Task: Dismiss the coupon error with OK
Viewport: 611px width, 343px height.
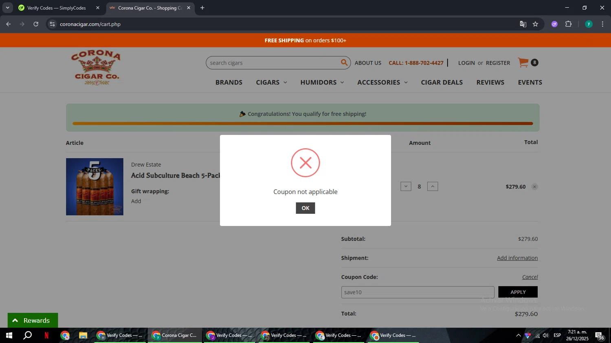Action: [305, 208]
